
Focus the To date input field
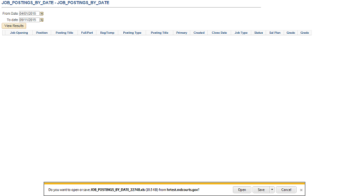(29, 20)
